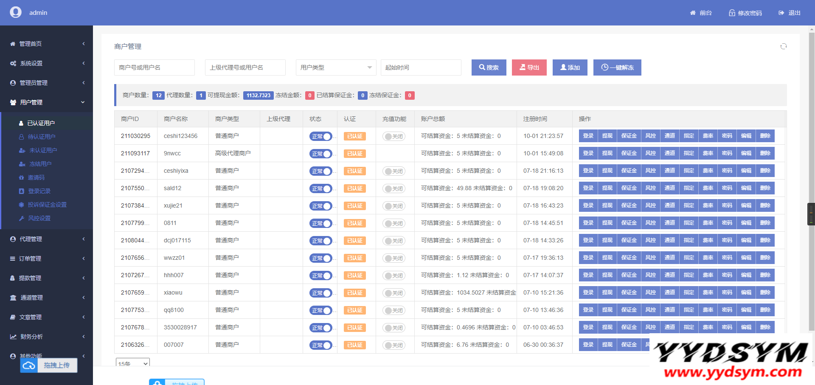The image size is (815, 385).
Task: Toggle the 正常 status switch for ceshi123456
Action: [321, 136]
